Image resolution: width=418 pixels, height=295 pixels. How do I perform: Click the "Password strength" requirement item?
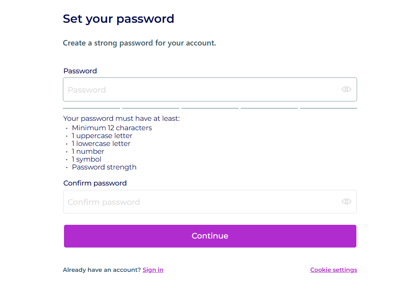click(x=104, y=167)
